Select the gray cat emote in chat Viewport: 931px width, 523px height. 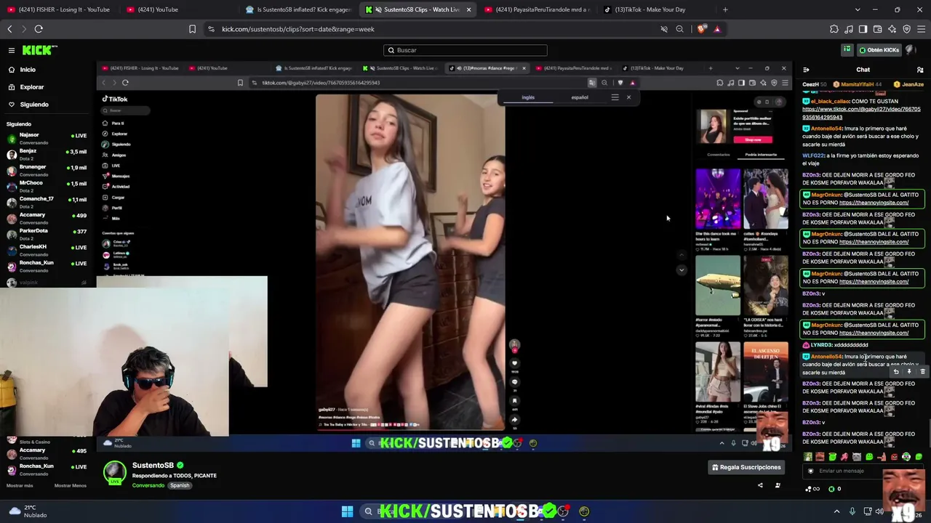857,457
